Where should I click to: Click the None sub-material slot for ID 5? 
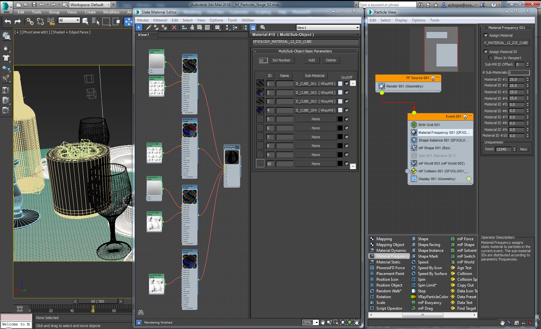click(315, 119)
